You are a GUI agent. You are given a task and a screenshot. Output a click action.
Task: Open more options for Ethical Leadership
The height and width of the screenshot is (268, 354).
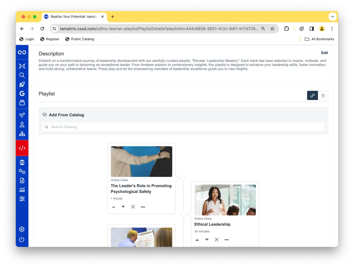[x=226, y=240]
